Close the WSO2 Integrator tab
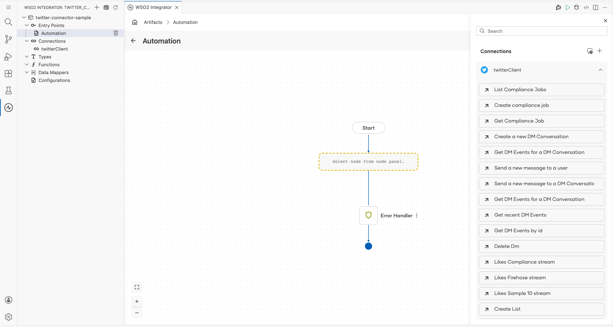This screenshot has width=613, height=327. (177, 7)
